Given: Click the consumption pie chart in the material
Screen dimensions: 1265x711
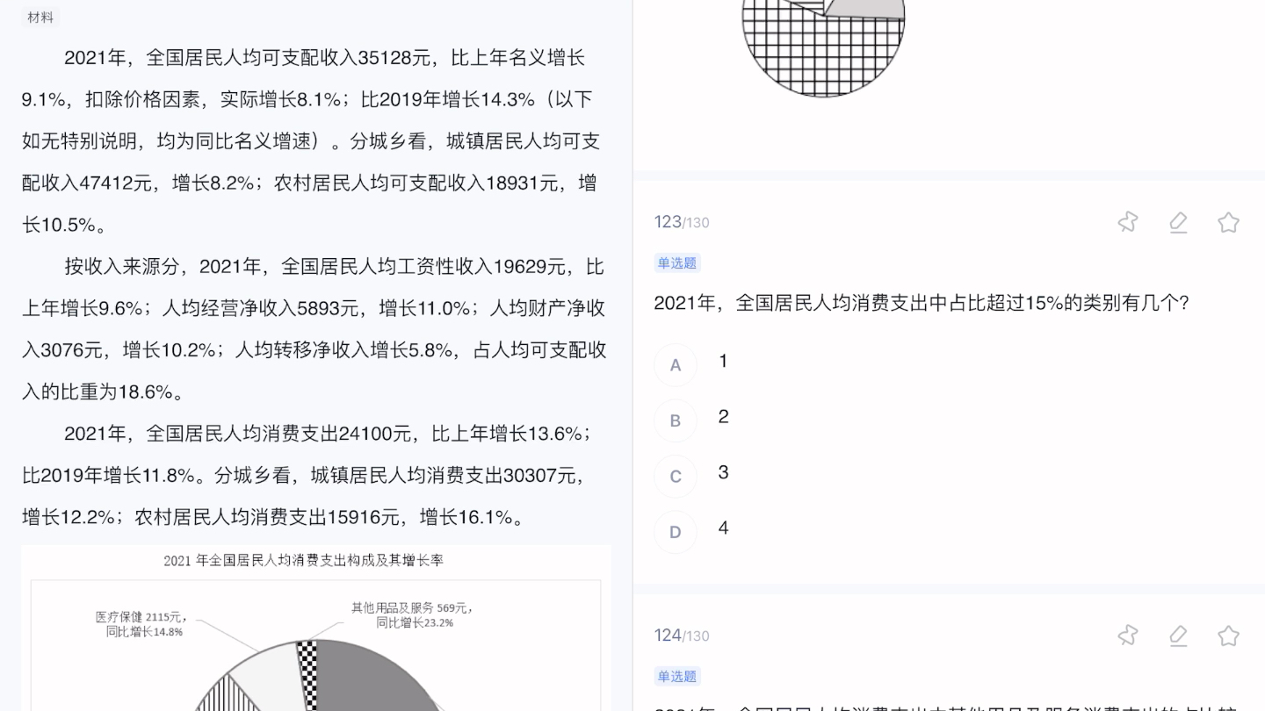Looking at the screenshot, I should coord(316,674).
